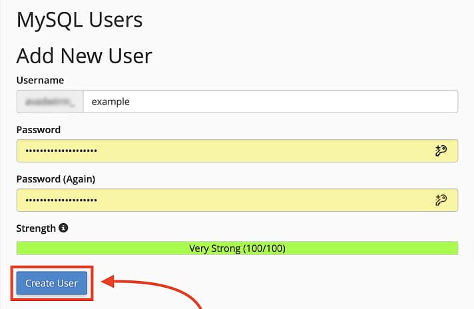Click into the Password field
Screen dimensions: 474x309
coord(237,151)
